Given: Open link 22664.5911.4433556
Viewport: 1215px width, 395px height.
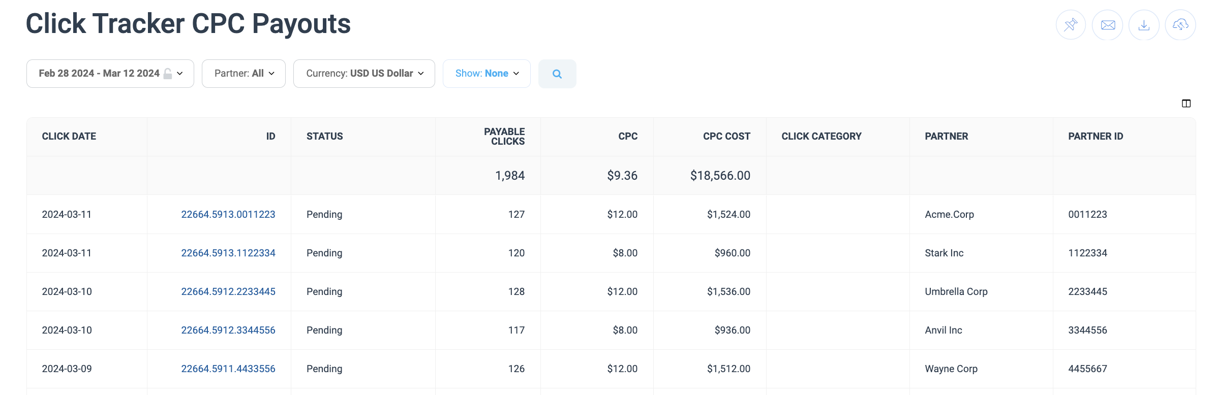Looking at the screenshot, I should pos(228,369).
